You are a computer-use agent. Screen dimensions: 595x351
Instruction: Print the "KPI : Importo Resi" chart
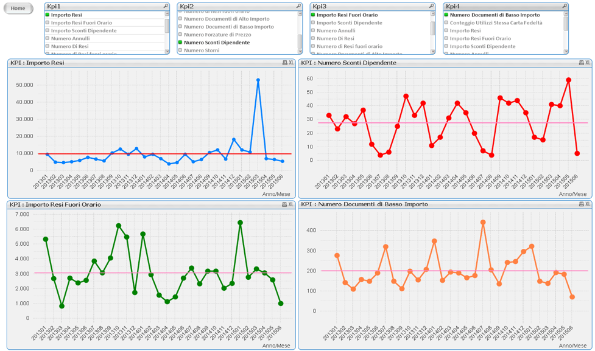coord(284,63)
